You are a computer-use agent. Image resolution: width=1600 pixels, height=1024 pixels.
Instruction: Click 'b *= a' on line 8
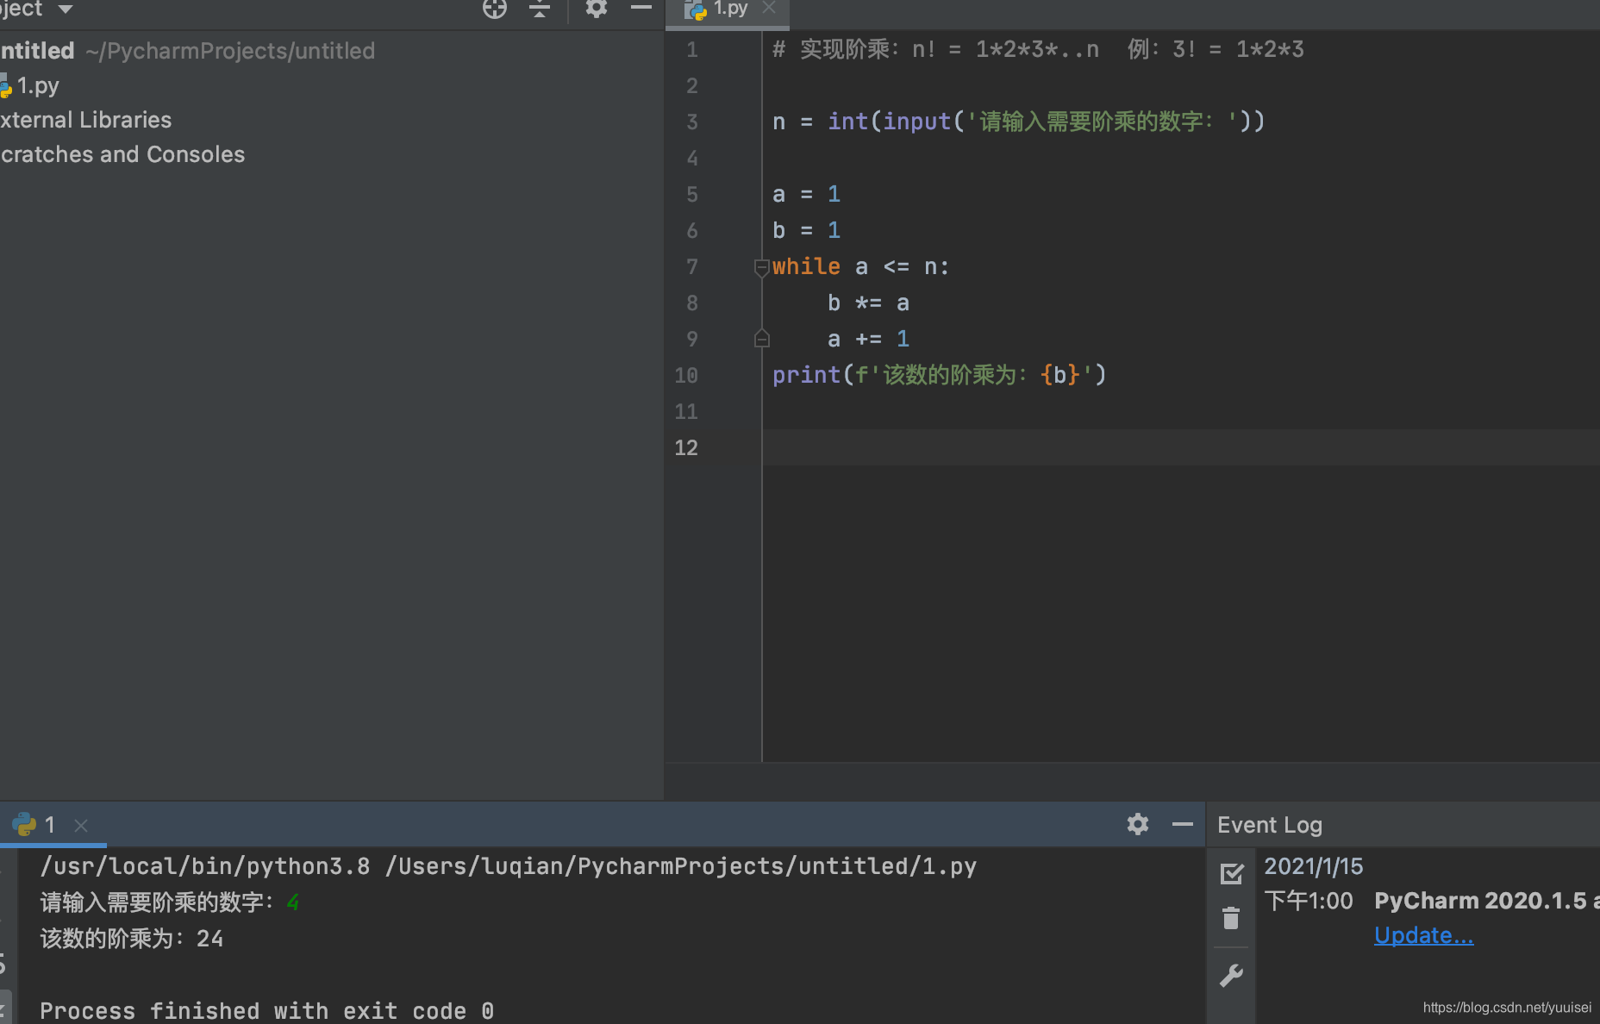[x=868, y=303]
